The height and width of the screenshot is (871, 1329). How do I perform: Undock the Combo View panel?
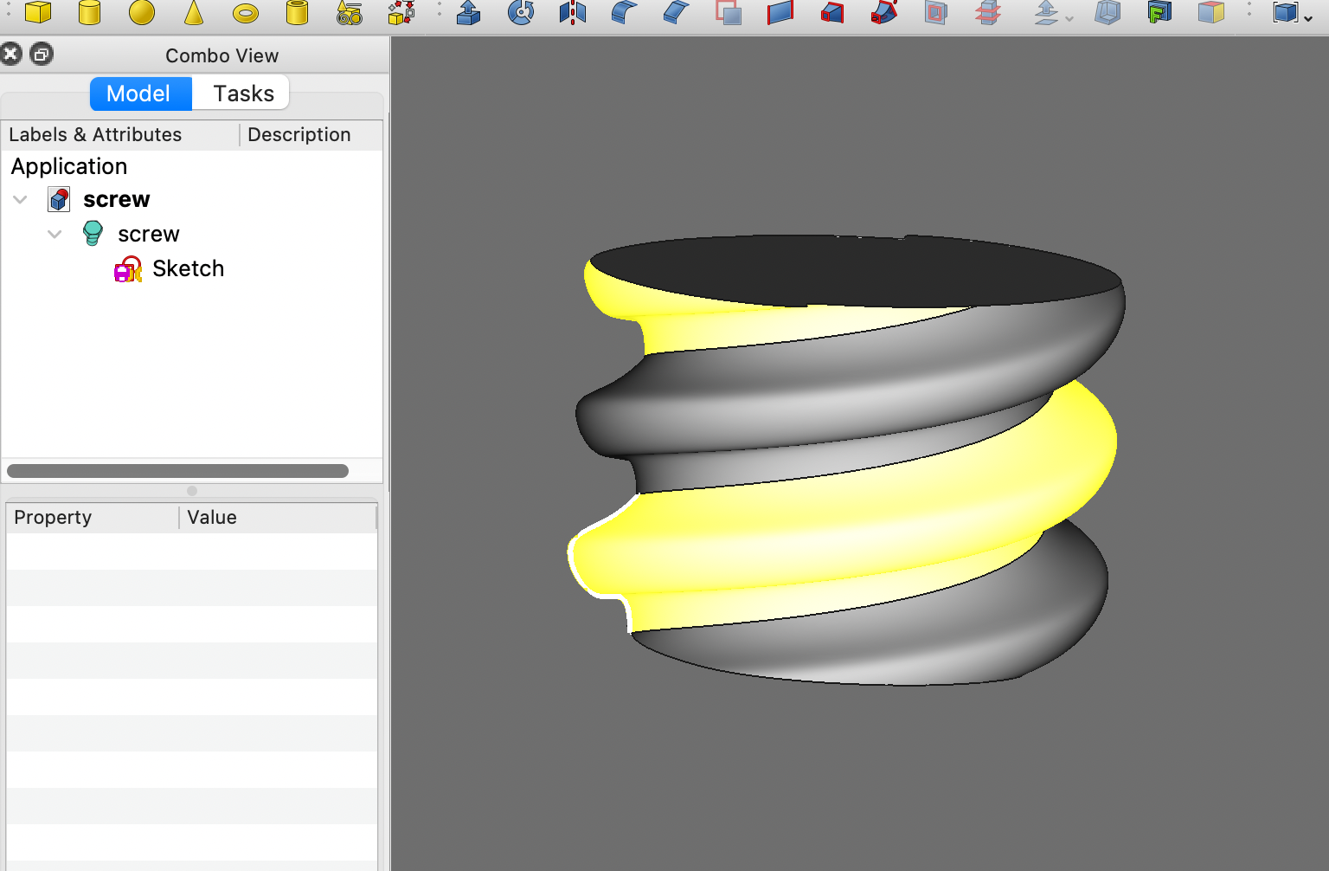(42, 55)
